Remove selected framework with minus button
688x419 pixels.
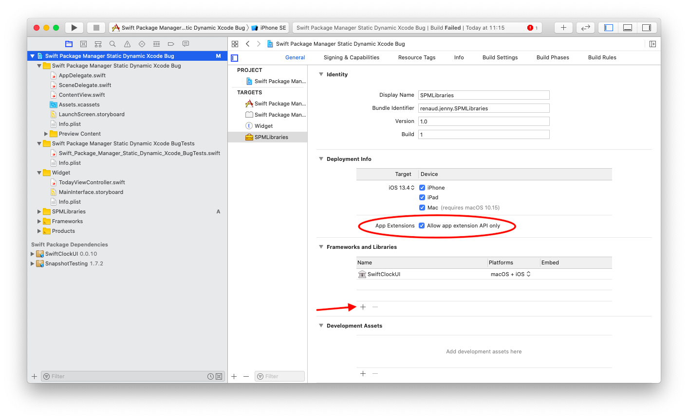pyautogui.click(x=375, y=307)
